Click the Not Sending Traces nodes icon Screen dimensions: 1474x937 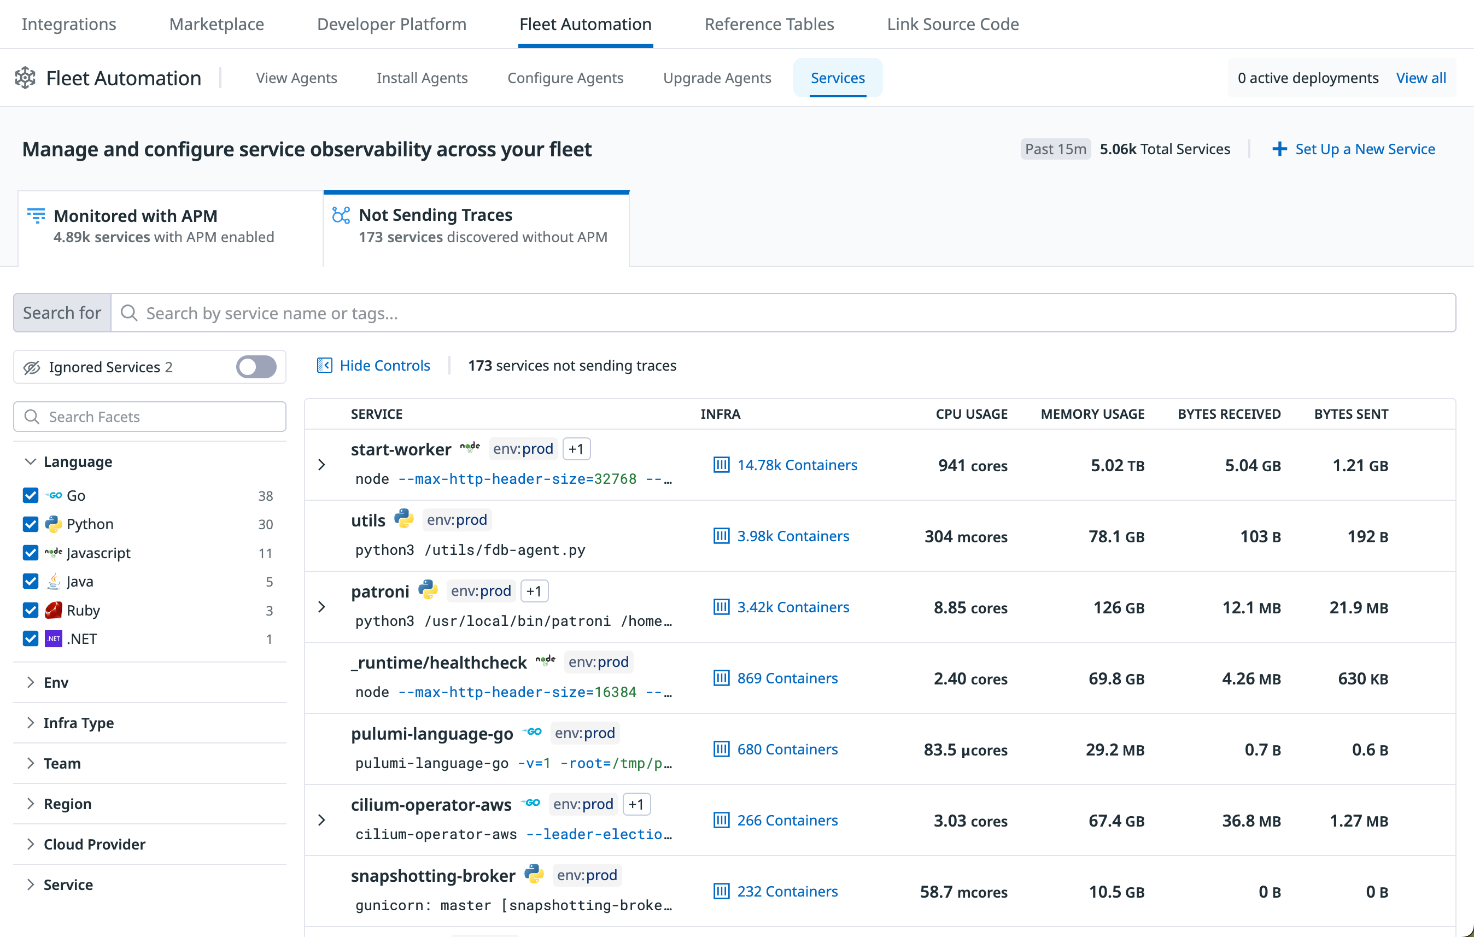tap(341, 215)
